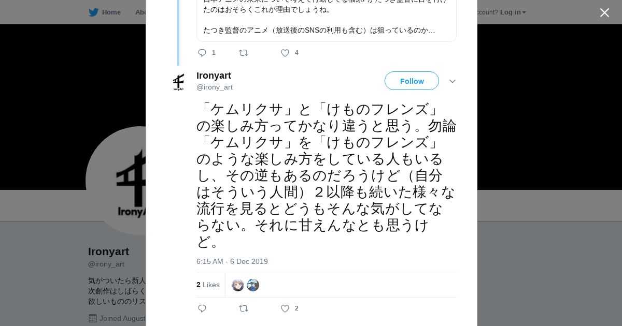Close the tweet overlay with X
622x326 pixels.
(604, 12)
